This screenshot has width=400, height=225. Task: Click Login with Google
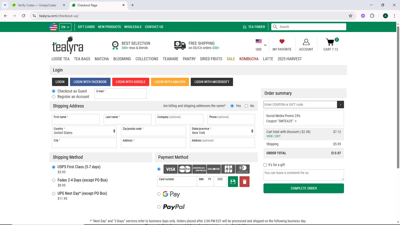pyautogui.click(x=131, y=82)
